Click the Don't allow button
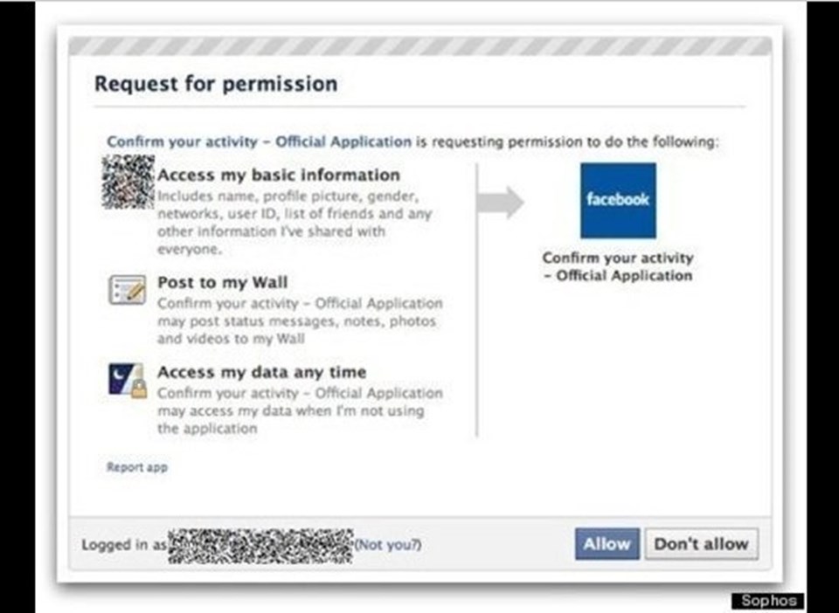This screenshot has height=613, width=839. point(702,544)
